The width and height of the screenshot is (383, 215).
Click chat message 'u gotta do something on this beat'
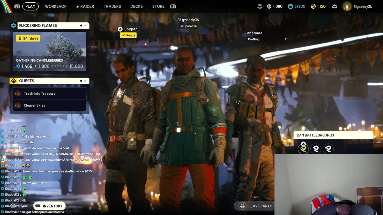click(45, 148)
